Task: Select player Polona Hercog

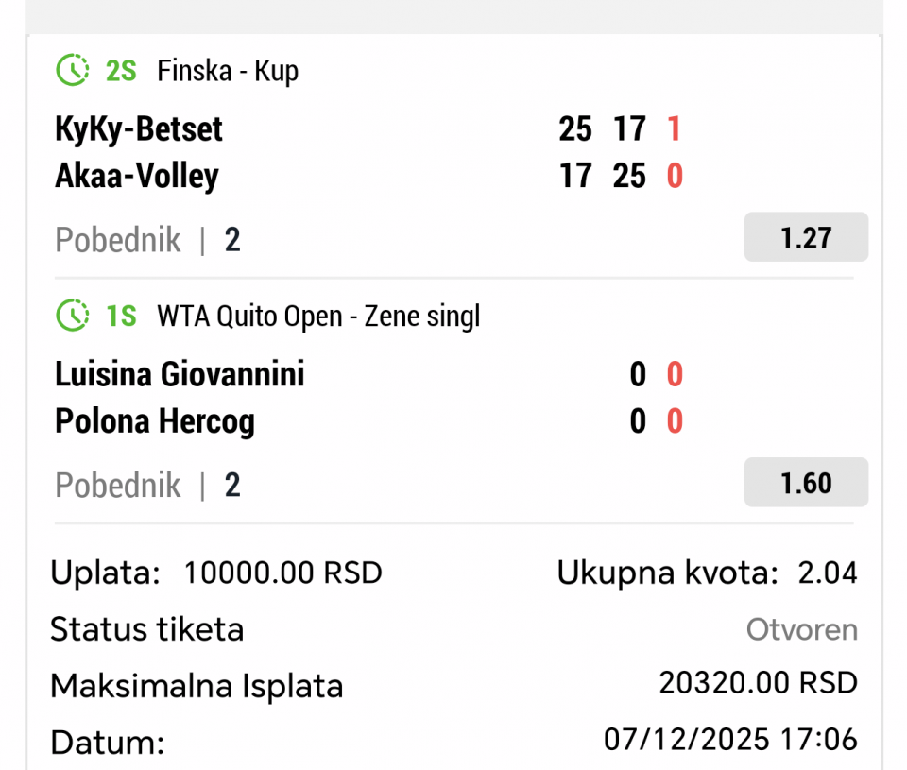Action: point(155,421)
